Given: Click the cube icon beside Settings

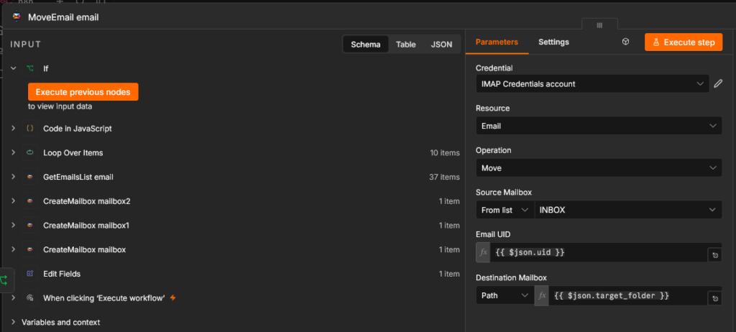Looking at the screenshot, I should point(625,42).
